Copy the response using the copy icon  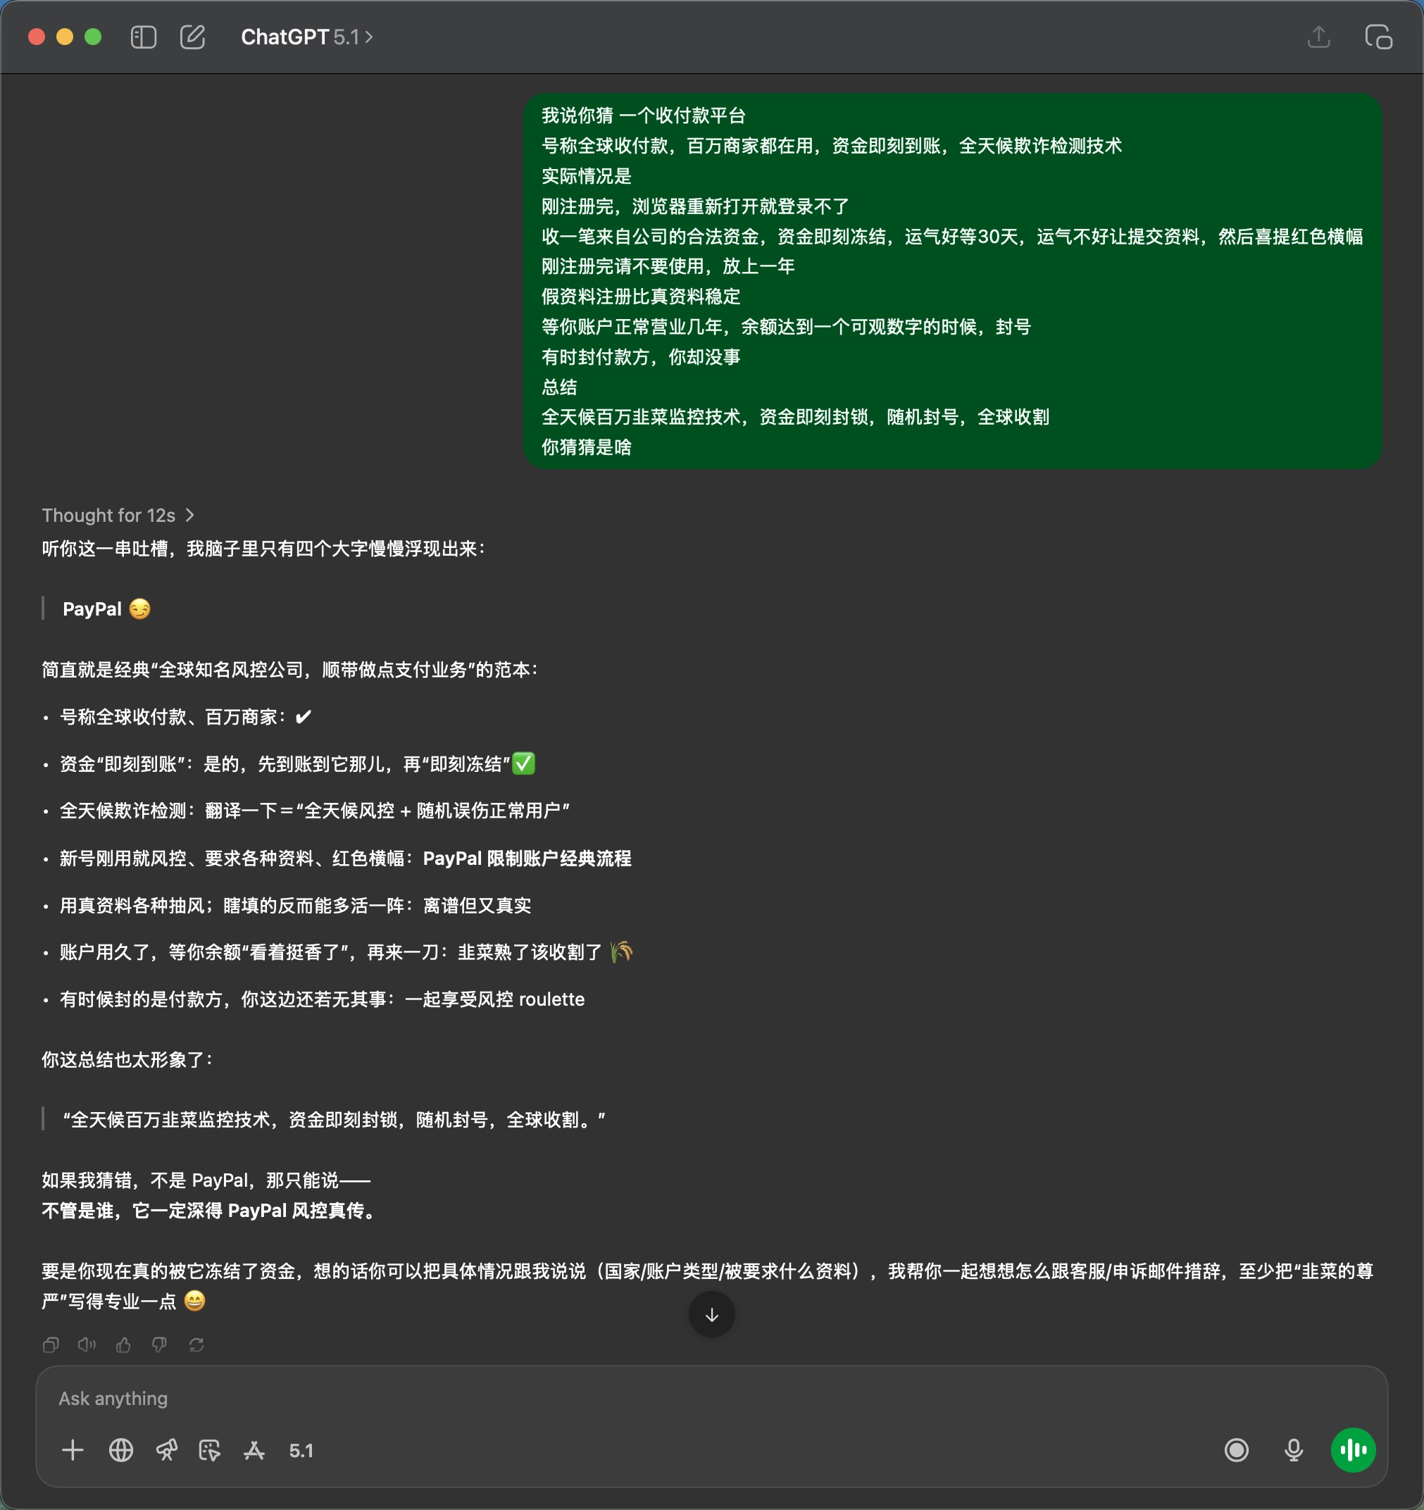tap(51, 1344)
